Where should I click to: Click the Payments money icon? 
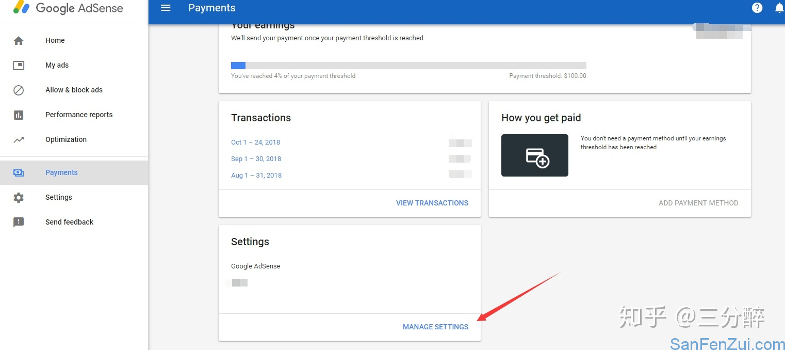[x=19, y=173]
